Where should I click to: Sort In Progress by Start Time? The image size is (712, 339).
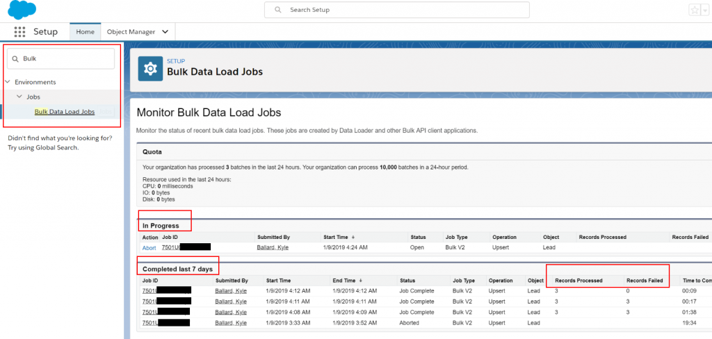tap(339, 237)
